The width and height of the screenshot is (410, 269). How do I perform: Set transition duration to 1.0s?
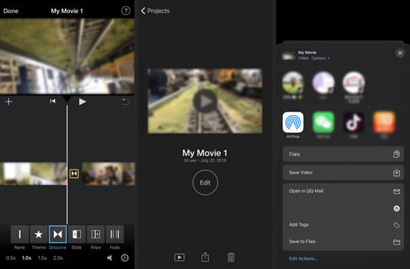click(27, 258)
